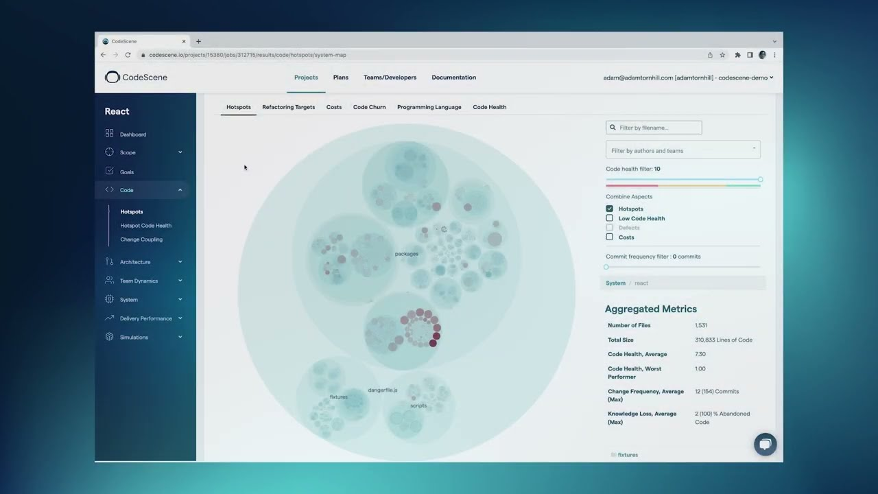This screenshot has height=494, width=878.
Task: Reload the page with browser refresh icon
Action: (x=128, y=55)
